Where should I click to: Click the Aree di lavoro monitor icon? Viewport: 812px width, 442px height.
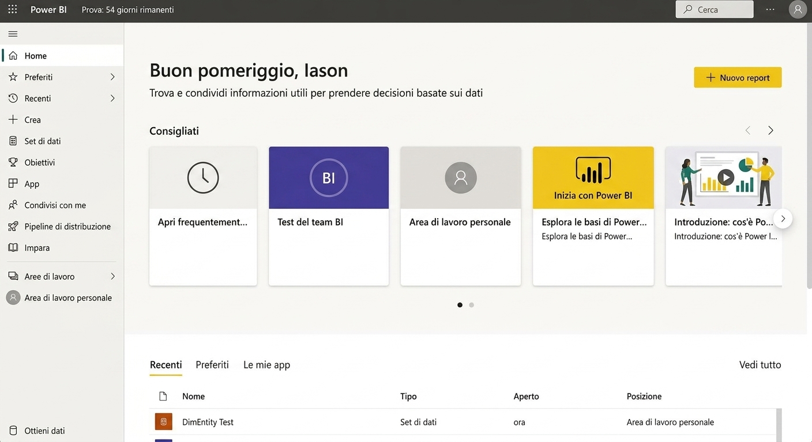[x=13, y=276]
